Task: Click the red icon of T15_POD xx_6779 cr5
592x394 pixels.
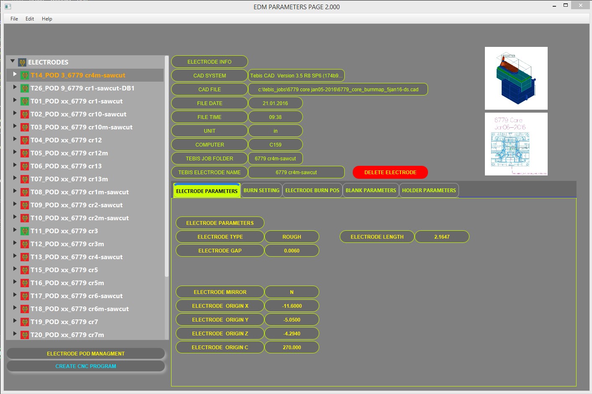Action: coord(25,270)
